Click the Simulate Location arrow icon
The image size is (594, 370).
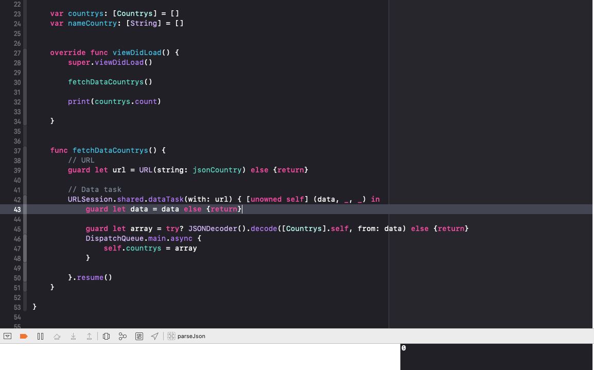pyautogui.click(x=154, y=336)
